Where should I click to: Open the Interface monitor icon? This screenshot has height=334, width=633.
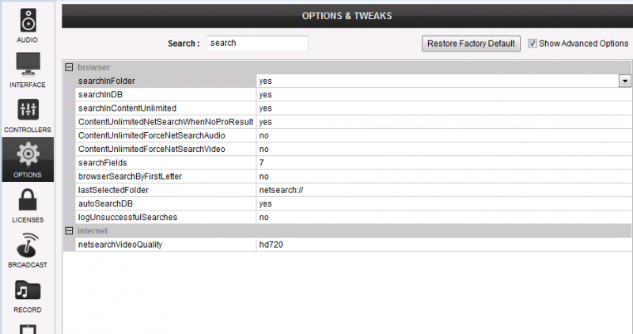28,64
